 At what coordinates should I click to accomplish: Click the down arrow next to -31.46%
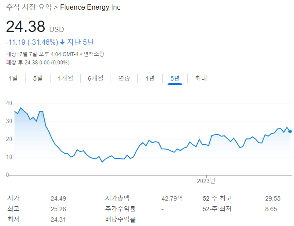coord(62,42)
